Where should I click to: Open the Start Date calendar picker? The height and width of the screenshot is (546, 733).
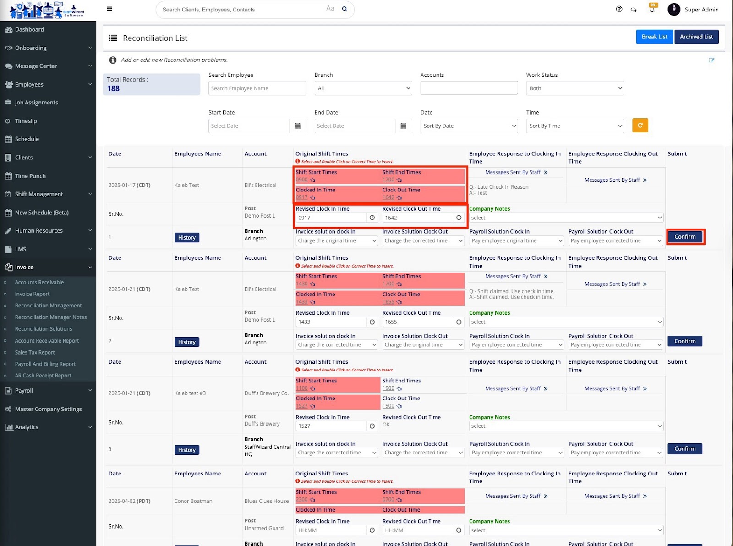pos(297,126)
